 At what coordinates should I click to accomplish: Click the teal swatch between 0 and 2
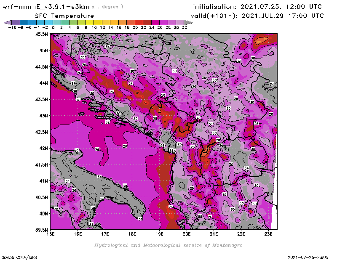57,23
